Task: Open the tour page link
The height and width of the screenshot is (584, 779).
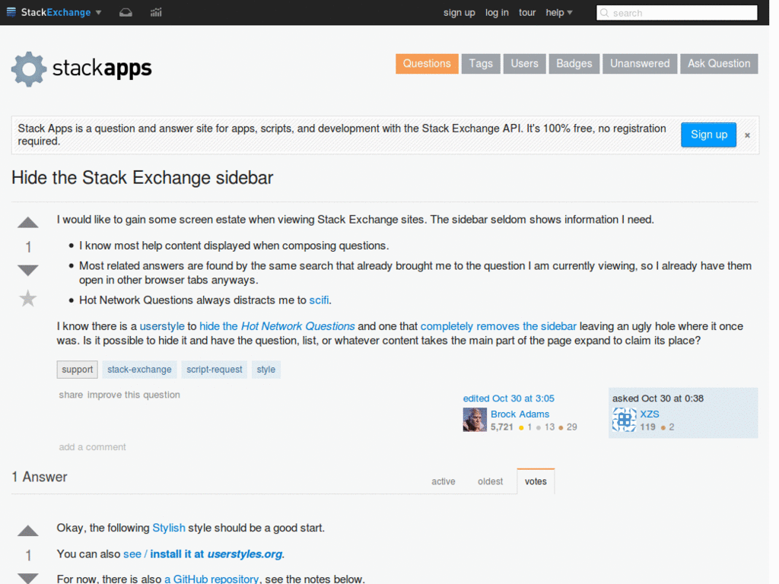Action: [x=527, y=13]
